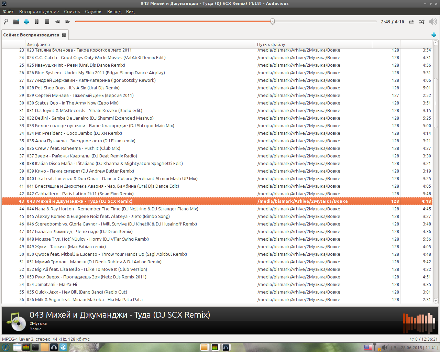This screenshot has width=440, height=352.
Task: Select track '052 Big Ali feat. Lisa Bello'
Action: click(x=217, y=269)
